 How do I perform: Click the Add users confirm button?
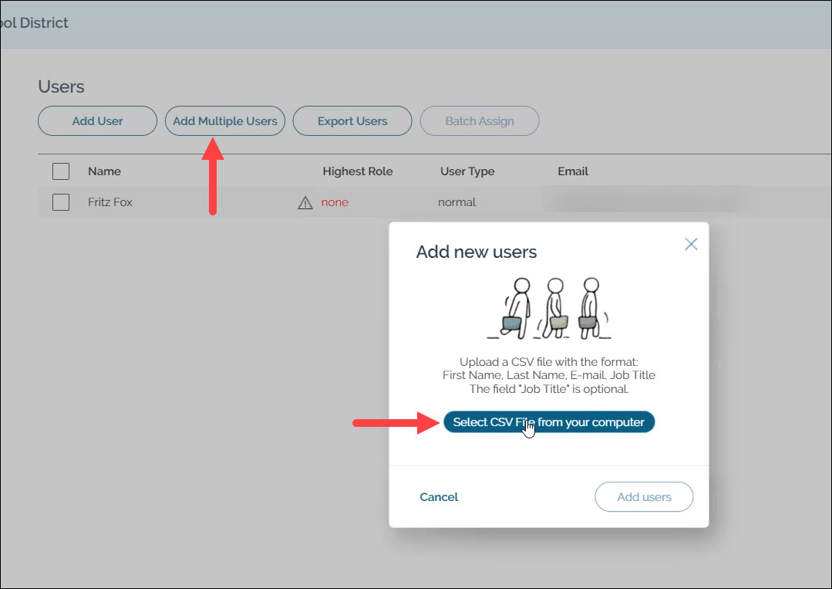644,497
